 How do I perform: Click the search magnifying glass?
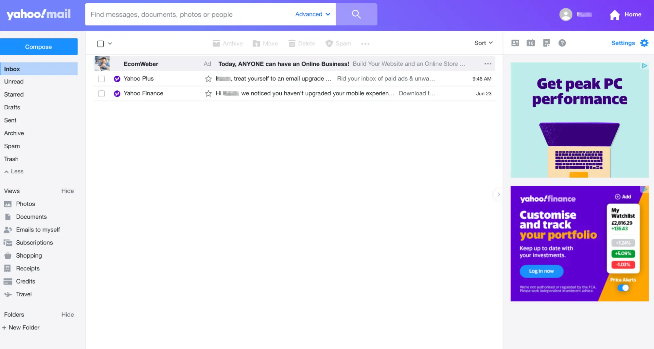pyautogui.click(x=356, y=14)
